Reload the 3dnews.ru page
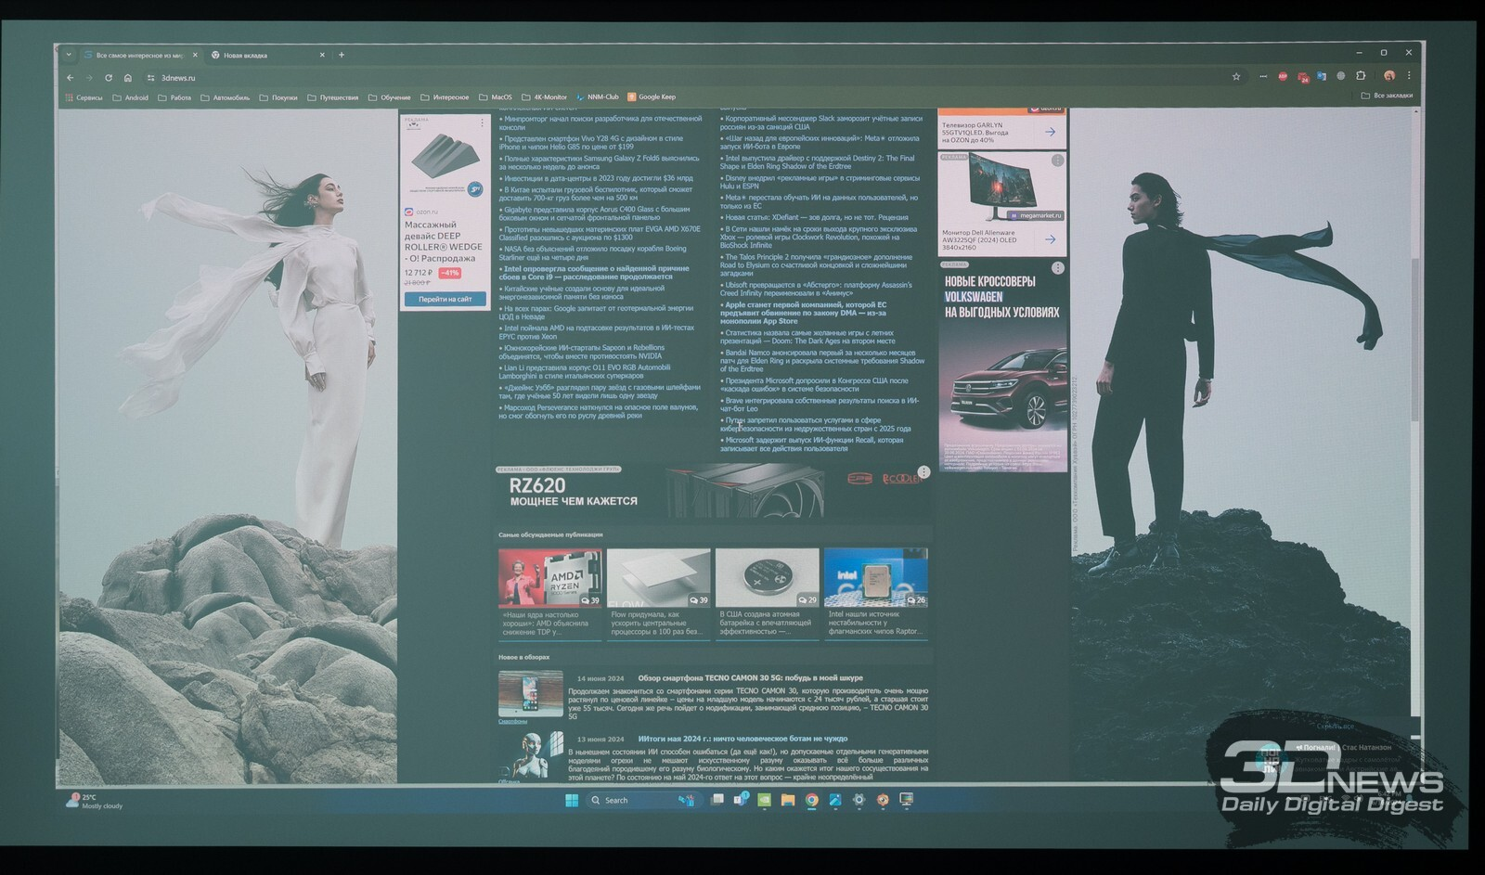The height and width of the screenshot is (875, 1485). click(x=109, y=78)
